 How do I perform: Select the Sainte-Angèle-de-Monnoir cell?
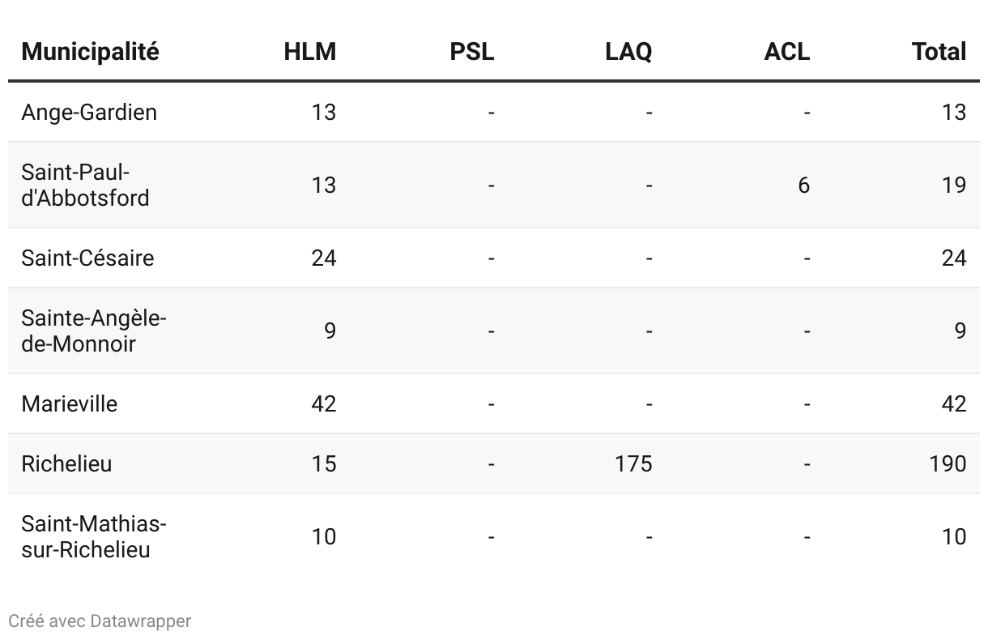[94, 331]
